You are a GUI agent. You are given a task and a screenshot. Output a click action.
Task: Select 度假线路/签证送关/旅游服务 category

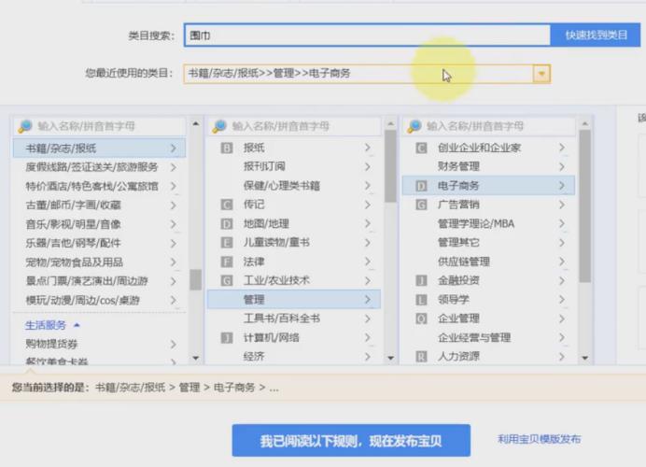99,167
